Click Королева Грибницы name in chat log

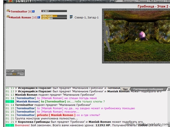(34, 122)
